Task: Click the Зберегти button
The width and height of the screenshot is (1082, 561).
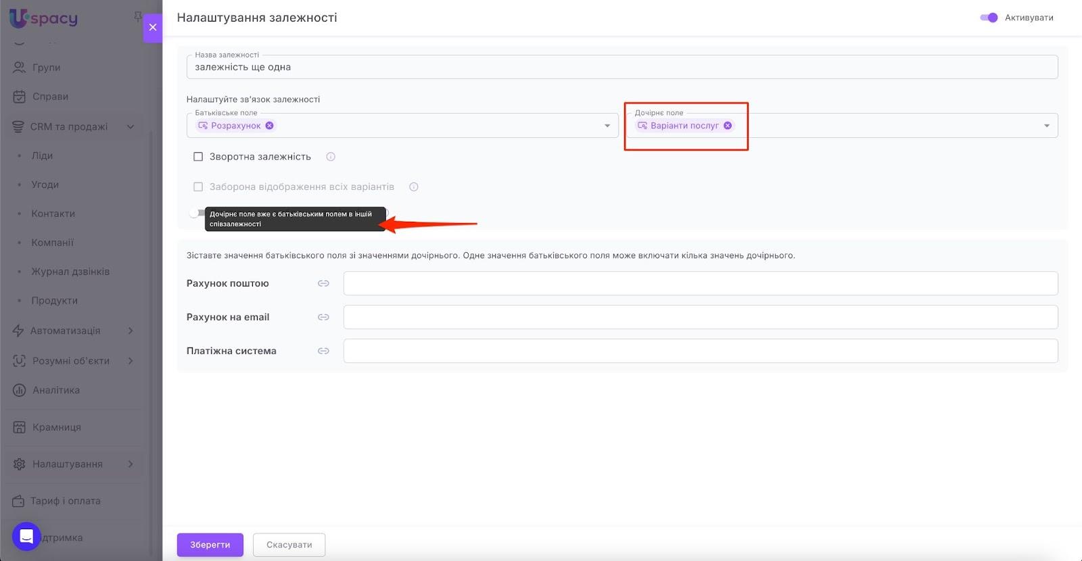Action: 210,545
